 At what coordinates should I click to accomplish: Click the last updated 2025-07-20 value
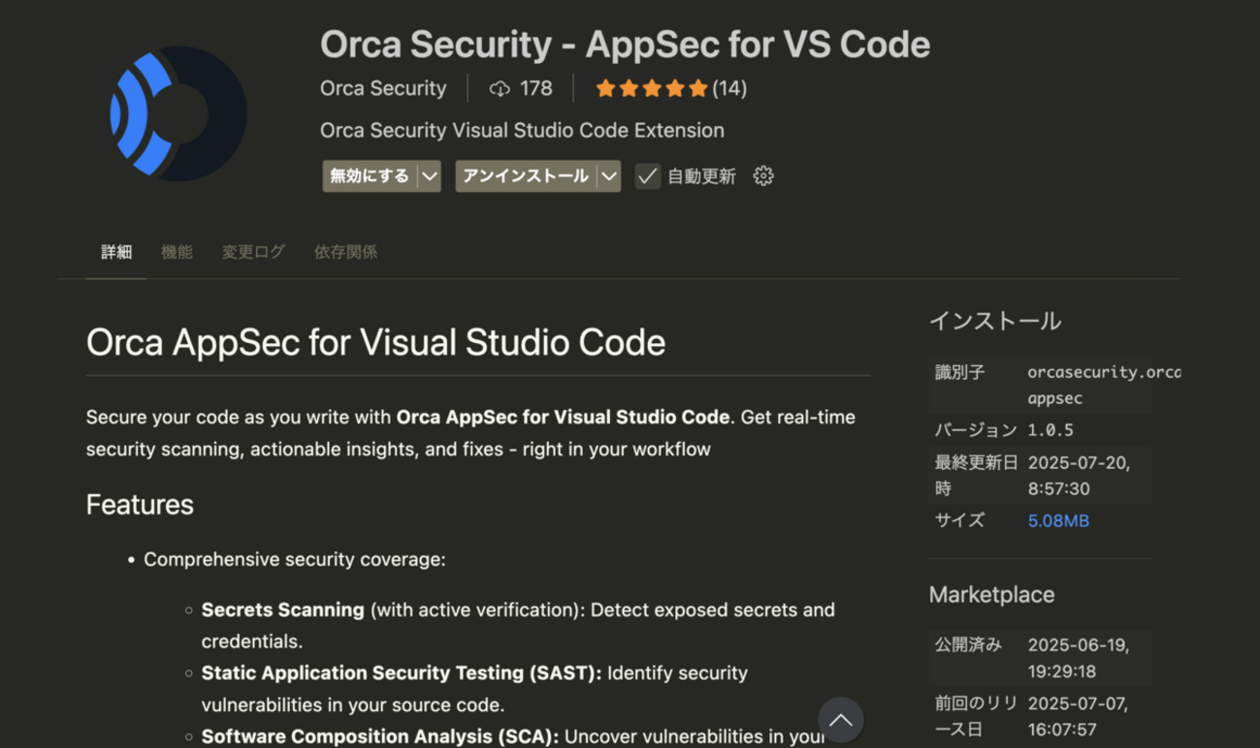tap(1079, 476)
